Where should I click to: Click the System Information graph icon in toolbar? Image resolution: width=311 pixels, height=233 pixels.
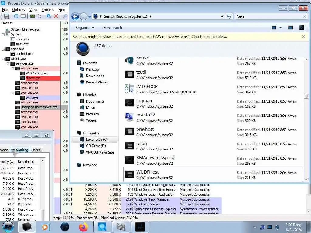(32, 16)
